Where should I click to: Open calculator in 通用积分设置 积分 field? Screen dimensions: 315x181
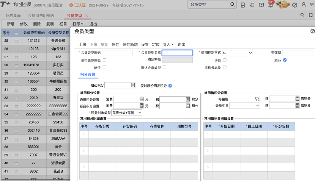(187, 99)
